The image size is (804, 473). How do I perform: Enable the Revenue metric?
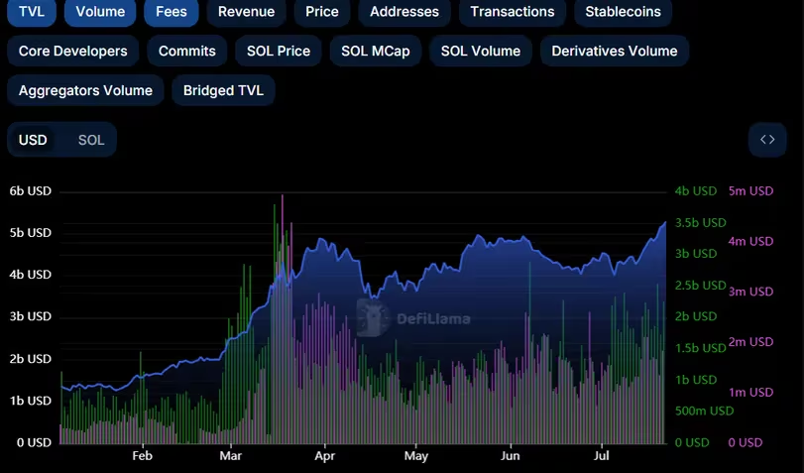(x=246, y=12)
